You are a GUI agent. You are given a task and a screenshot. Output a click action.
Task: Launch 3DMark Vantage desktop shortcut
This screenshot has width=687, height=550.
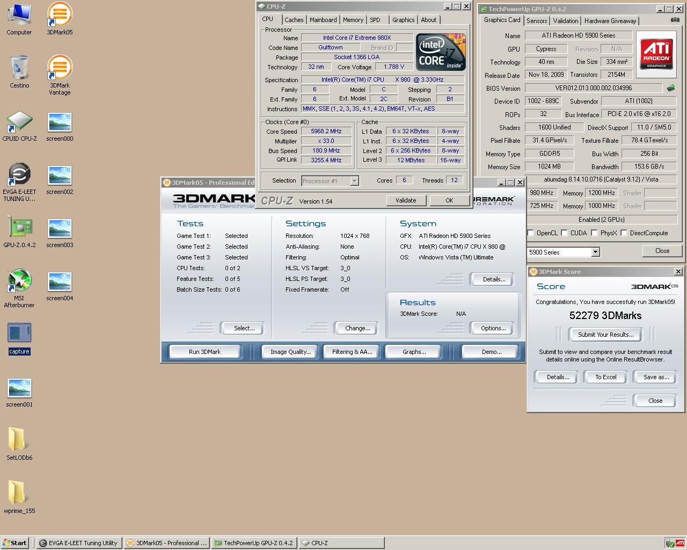[x=60, y=75]
